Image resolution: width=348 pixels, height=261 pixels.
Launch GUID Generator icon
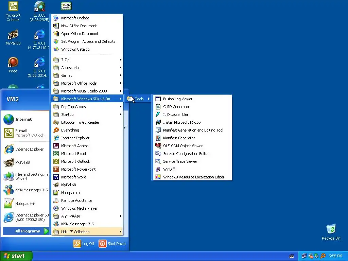pyautogui.click(x=158, y=107)
